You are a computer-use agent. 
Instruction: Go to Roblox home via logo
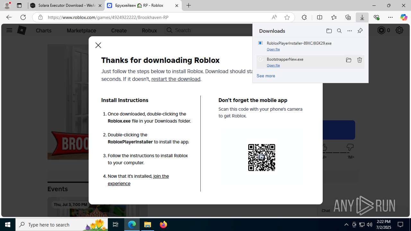pyautogui.click(x=22, y=30)
